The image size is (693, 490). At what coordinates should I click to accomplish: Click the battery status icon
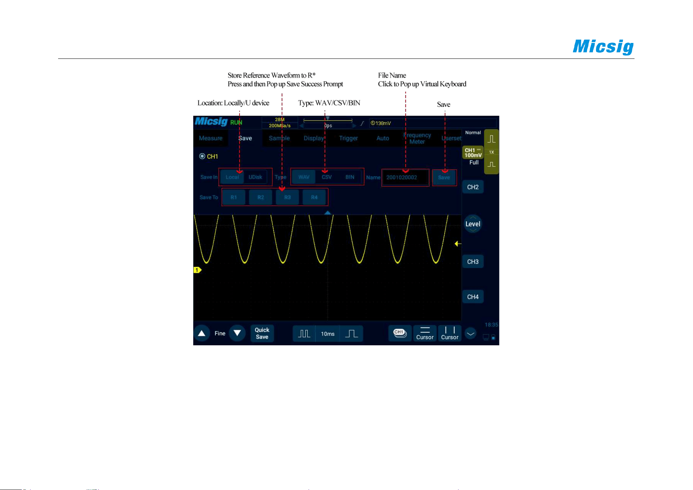click(493, 338)
